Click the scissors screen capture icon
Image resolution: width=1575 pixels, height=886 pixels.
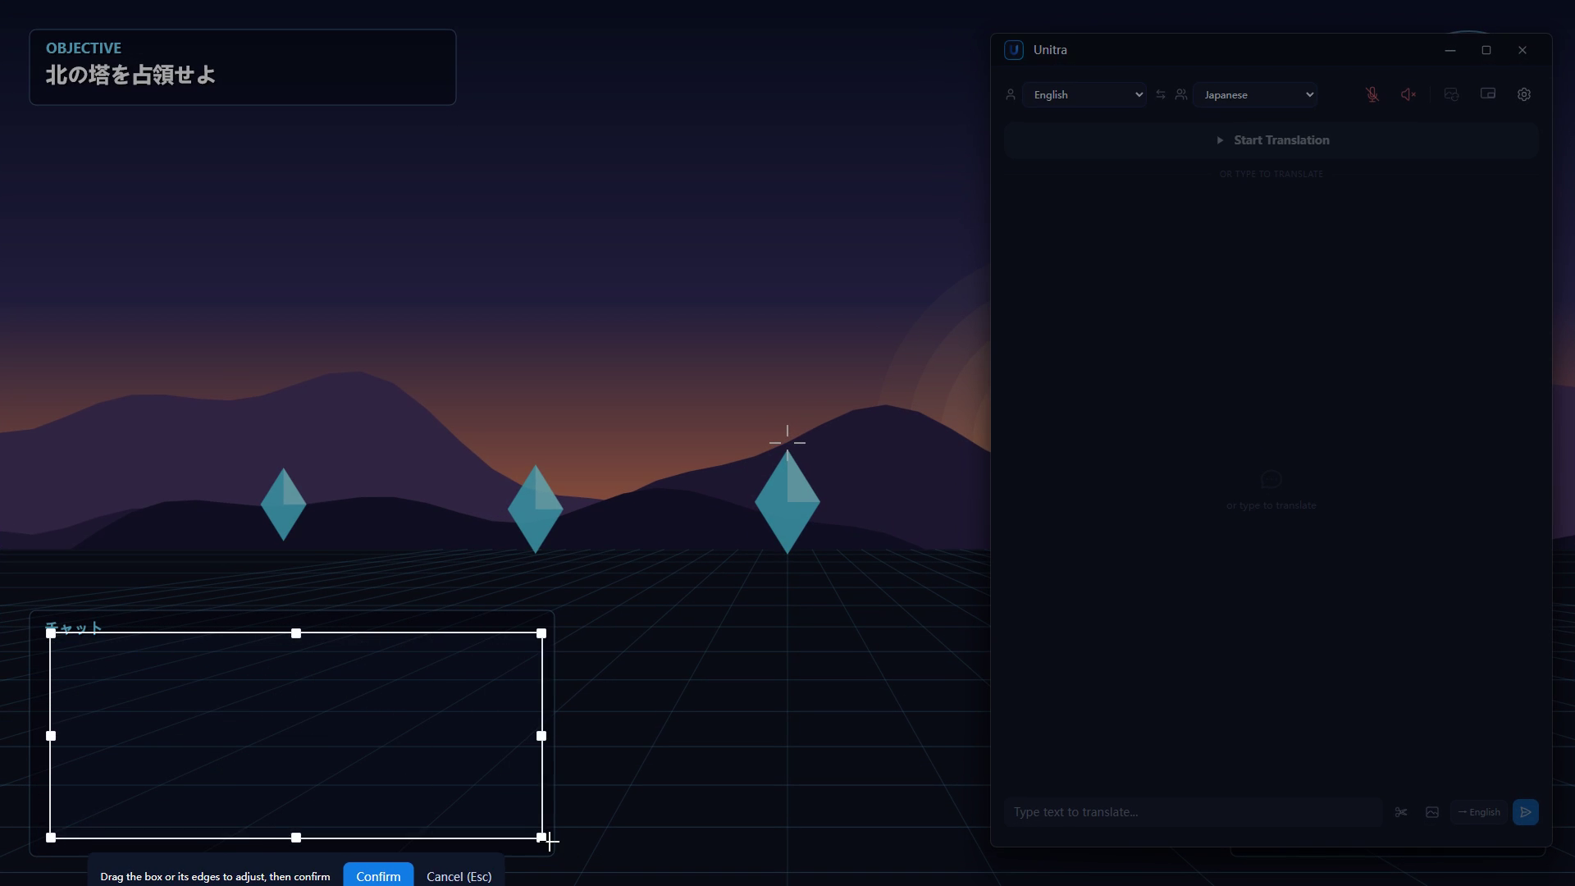(1401, 812)
